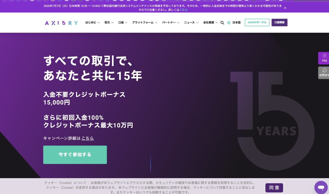
Task: Open the chat bubble widget
Action: [321, 187]
